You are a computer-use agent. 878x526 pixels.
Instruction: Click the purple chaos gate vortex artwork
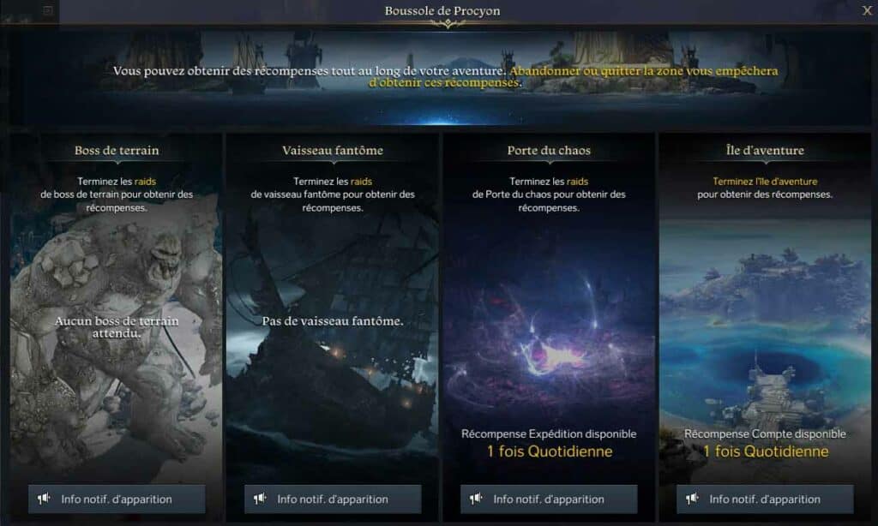coord(549,336)
